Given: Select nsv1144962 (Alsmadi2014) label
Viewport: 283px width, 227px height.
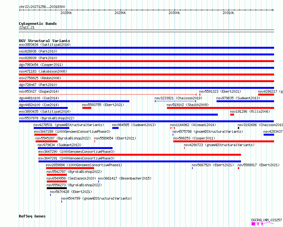Looking at the screenshot, I should tap(193, 125).
